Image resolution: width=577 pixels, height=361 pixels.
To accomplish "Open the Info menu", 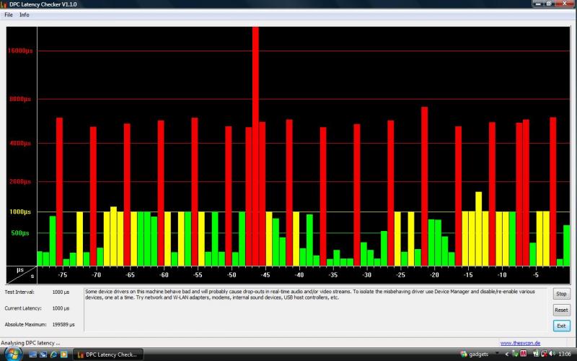I will pos(25,14).
